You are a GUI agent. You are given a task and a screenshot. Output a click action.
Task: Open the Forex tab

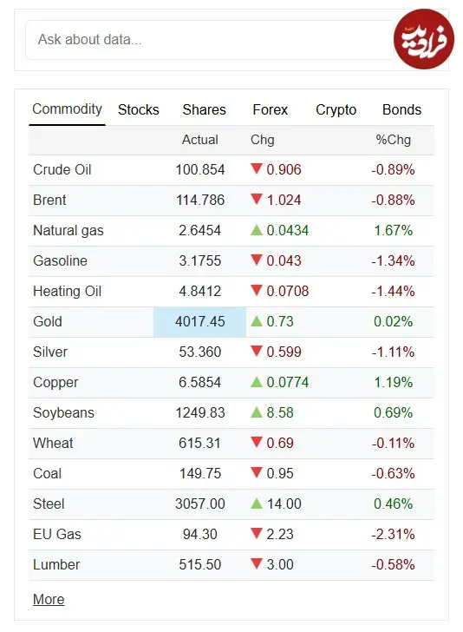[271, 109]
